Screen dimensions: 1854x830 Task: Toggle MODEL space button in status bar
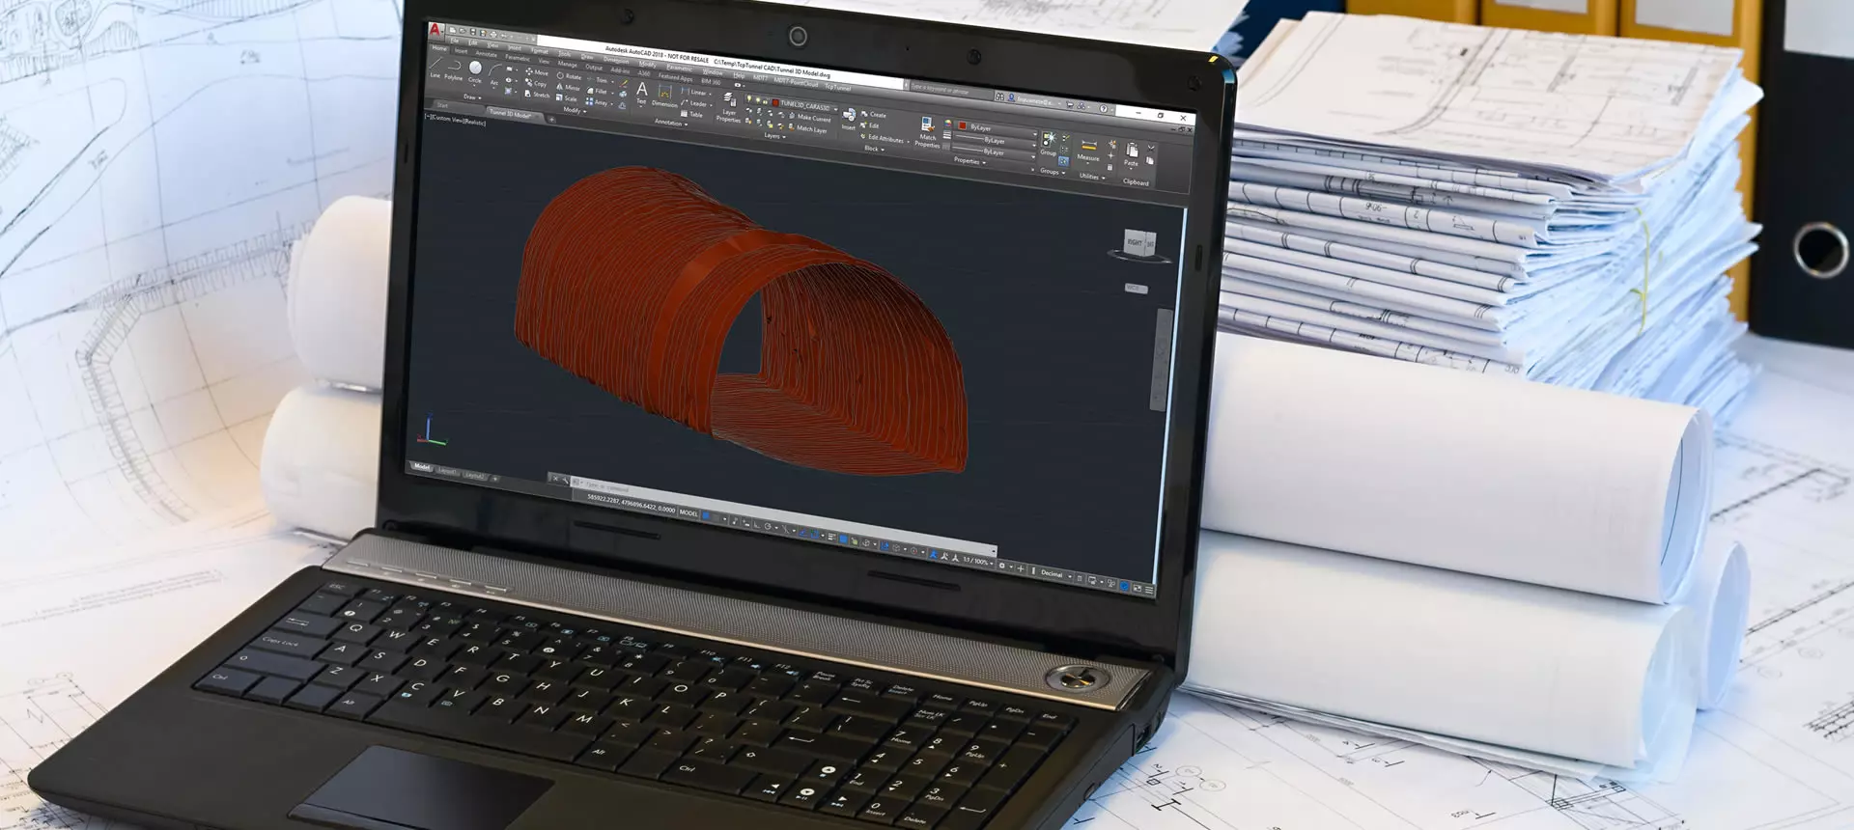coord(688,512)
